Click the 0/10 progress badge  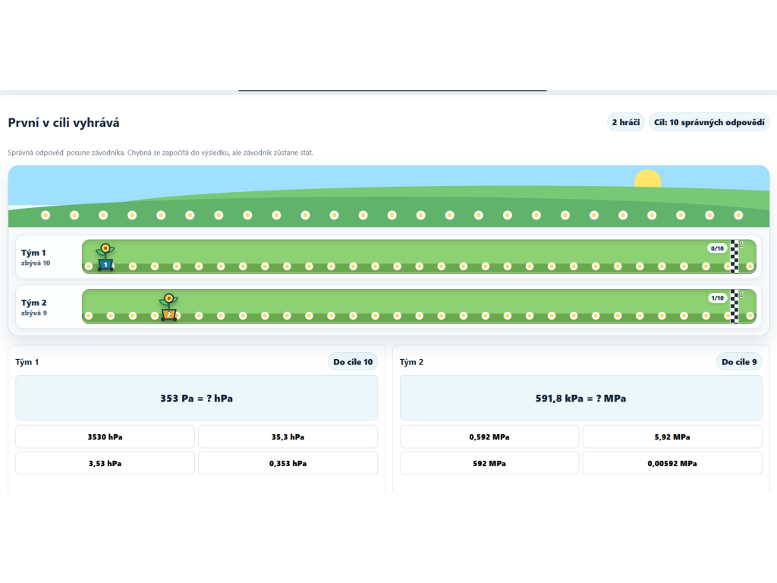[x=717, y=248]
